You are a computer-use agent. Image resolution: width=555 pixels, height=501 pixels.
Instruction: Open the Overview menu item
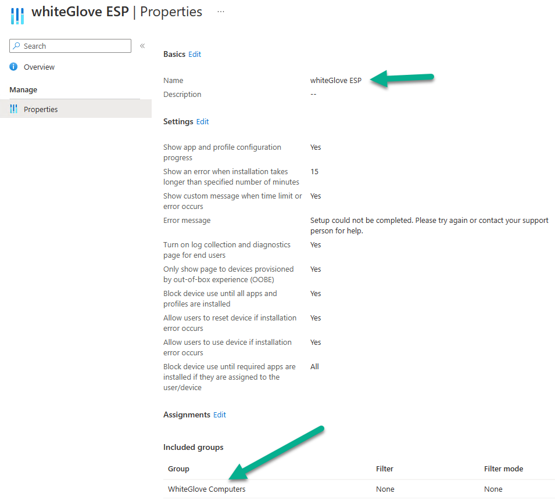(x=39, y=67)
